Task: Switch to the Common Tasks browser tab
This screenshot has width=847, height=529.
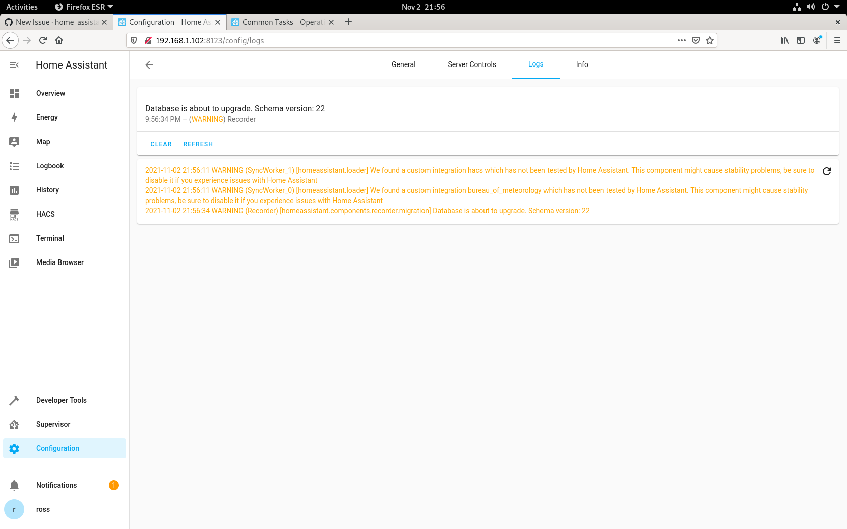Action: [x=280, y=22]
